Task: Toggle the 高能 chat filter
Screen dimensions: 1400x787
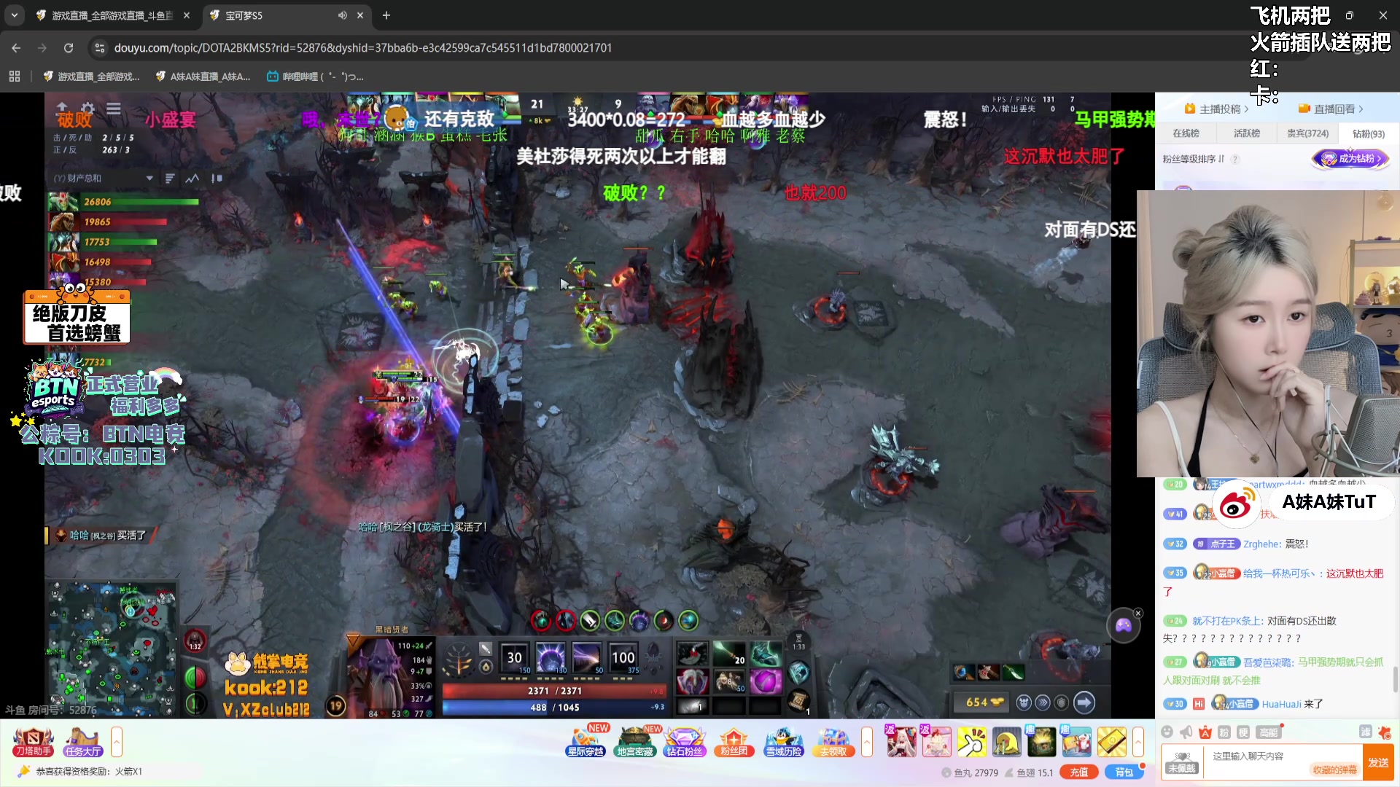Action: click(1269, 732)
